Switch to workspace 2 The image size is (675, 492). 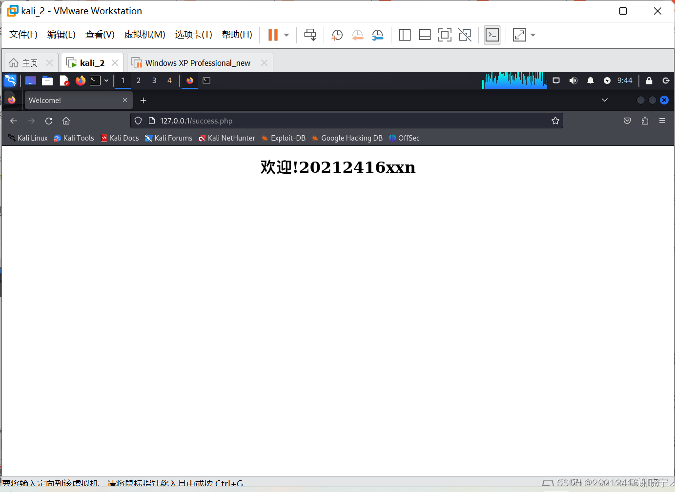(x=139, y=81)
